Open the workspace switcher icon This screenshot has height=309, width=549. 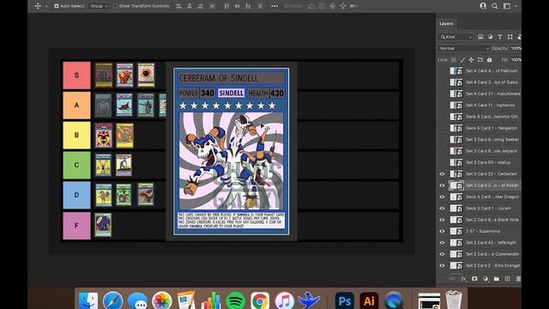507,6
